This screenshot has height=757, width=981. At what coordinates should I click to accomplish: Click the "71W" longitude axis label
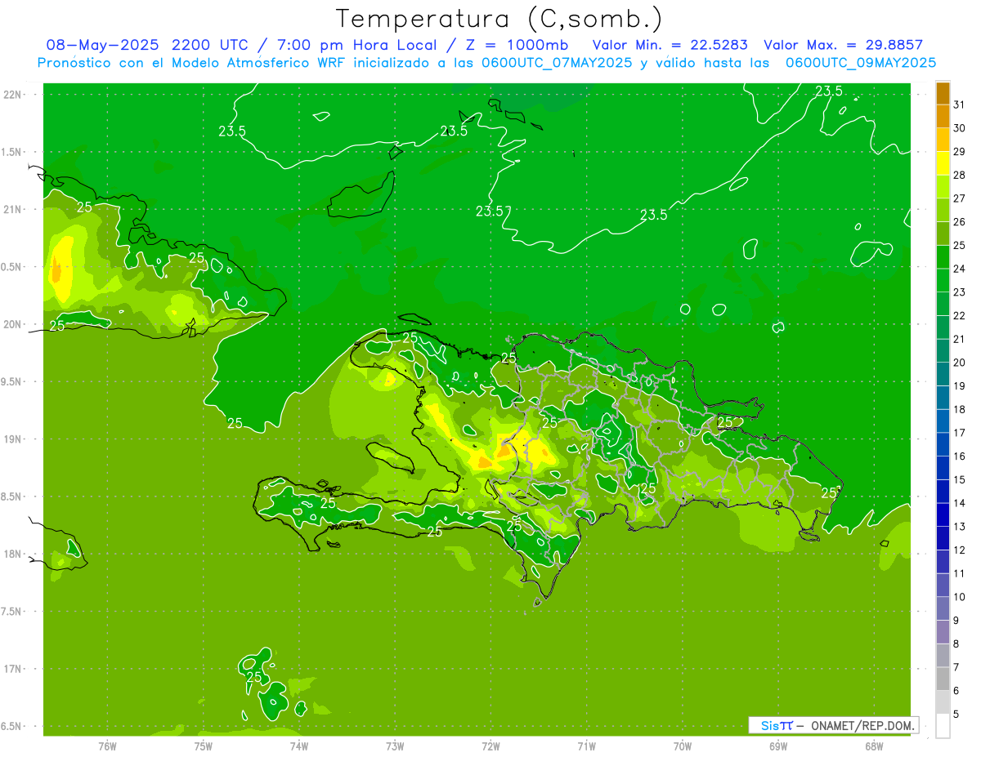point(586,746)
